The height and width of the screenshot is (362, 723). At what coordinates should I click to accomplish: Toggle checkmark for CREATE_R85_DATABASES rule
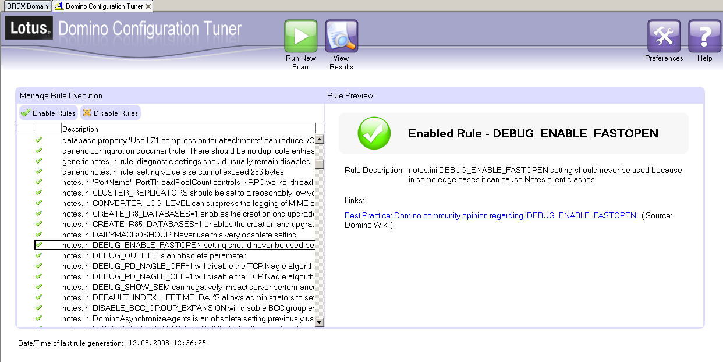pyautogui.click(x=39, y=224)
